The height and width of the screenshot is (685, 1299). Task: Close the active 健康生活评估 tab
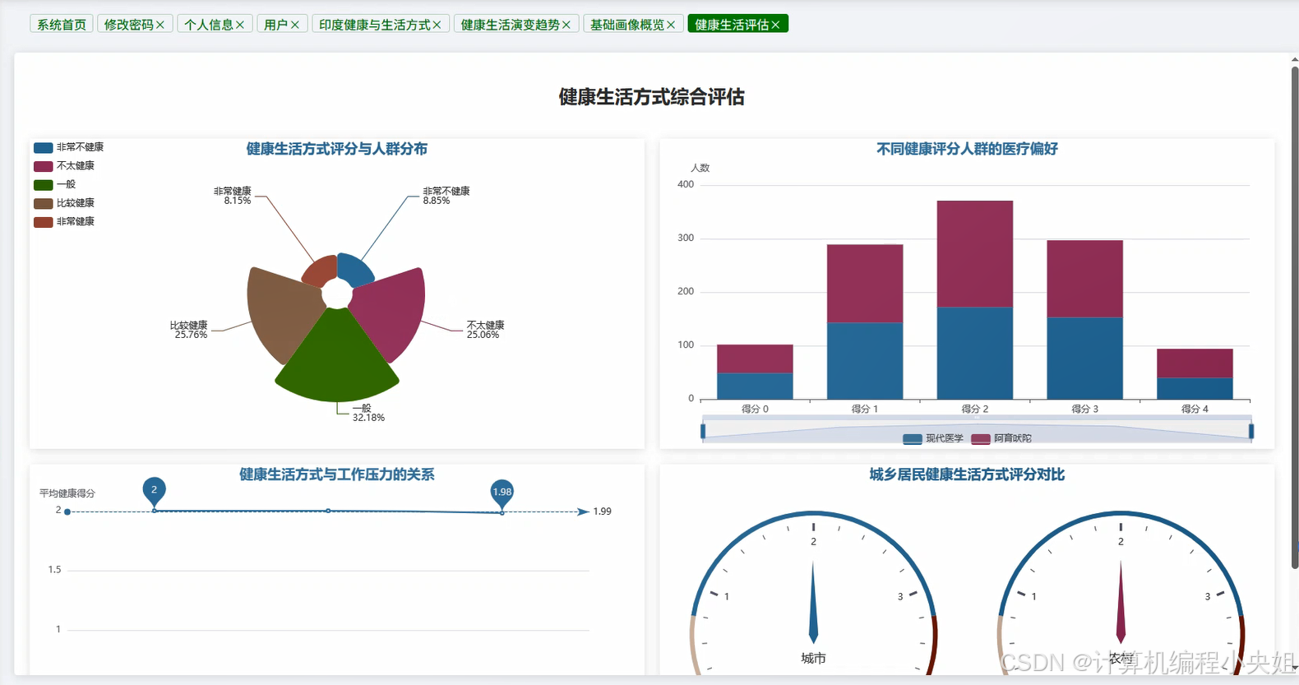tap(775, 25)
